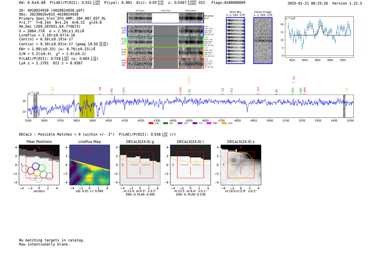Image resolution: width=381 pixels, height=259 pixels.
Task: Select the CIV legend swatch below the spectrum
Action: click(x=180, y=123)
